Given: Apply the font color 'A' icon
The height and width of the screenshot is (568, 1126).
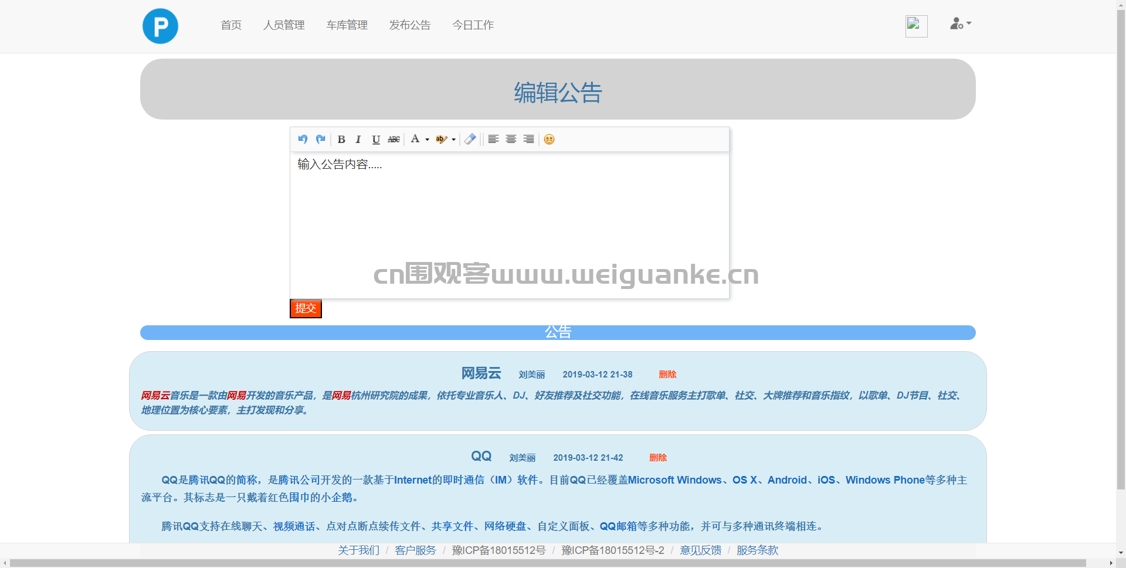Looking at the screenshot, I should pyautogui.click(x=415, y=139).
